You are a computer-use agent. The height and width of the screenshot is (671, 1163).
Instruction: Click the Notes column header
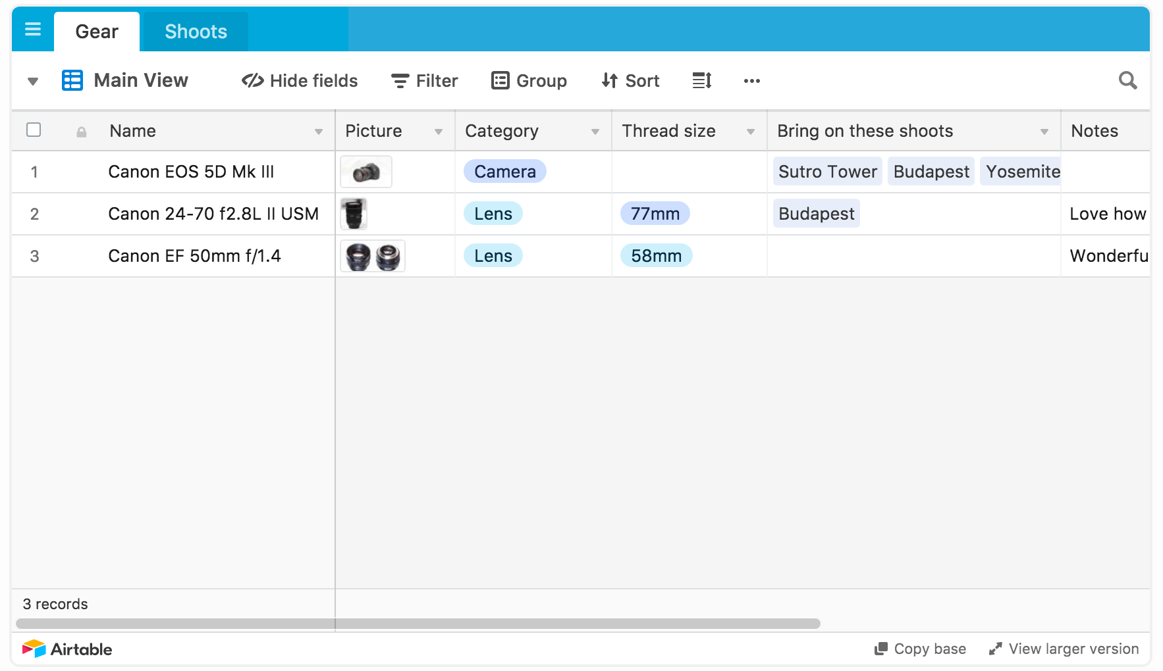pos(1106,131)
